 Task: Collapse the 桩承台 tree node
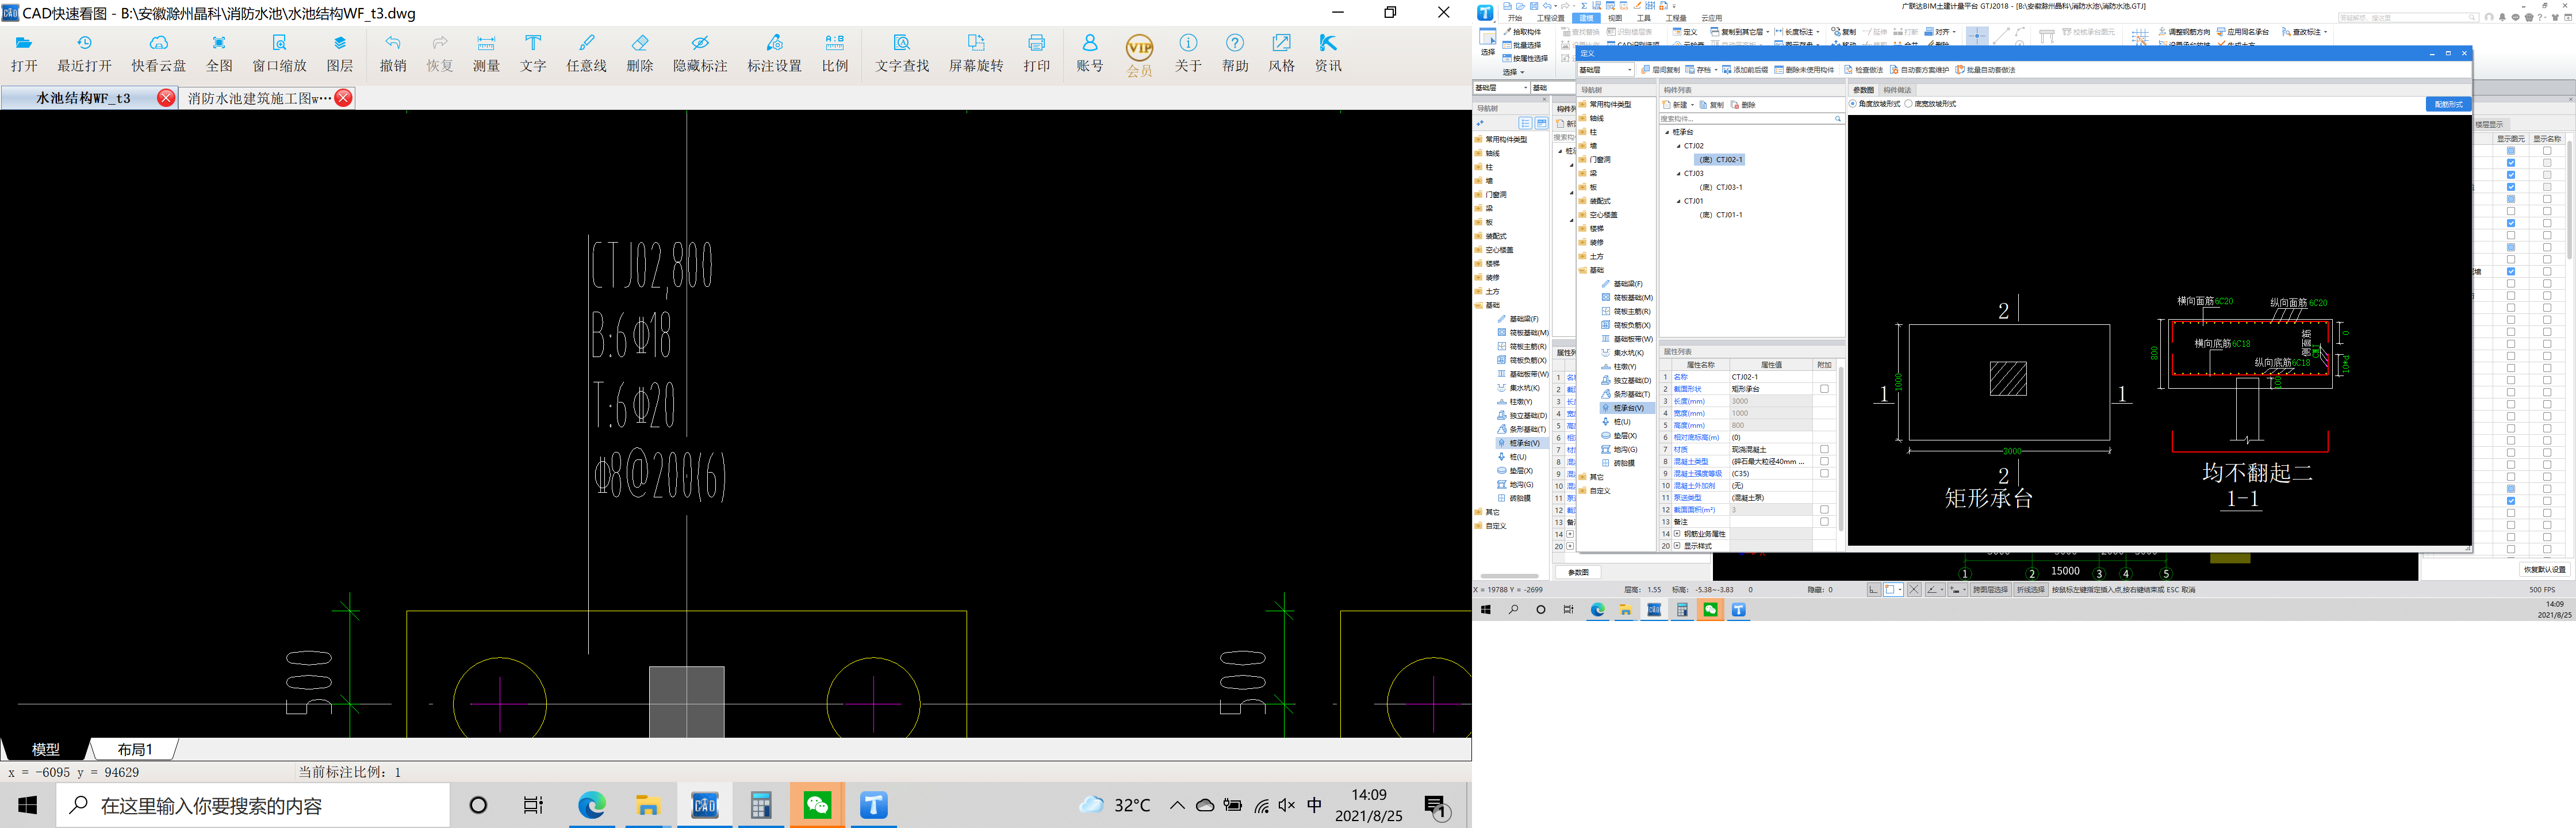click(1667, 132)
